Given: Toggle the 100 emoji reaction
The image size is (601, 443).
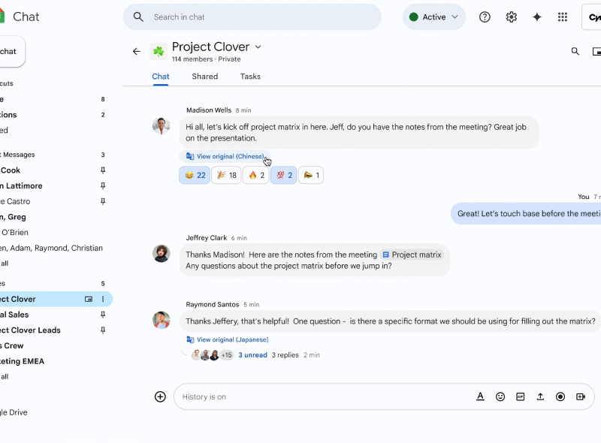Looking at the screenshot, I should [284, 175].
